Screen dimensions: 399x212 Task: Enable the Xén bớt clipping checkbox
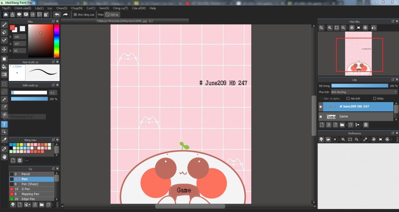(x=348, y=98)
